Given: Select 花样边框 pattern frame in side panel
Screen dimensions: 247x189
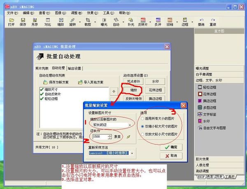Looking at the screenshot, I should pyautogui.click(x=210, y=94).
